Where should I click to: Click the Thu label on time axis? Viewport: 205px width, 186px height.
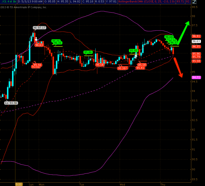pos(163,184)
